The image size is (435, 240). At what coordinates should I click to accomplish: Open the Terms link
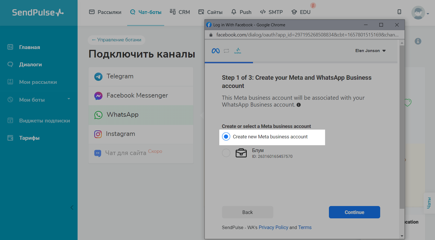(305, 227)
